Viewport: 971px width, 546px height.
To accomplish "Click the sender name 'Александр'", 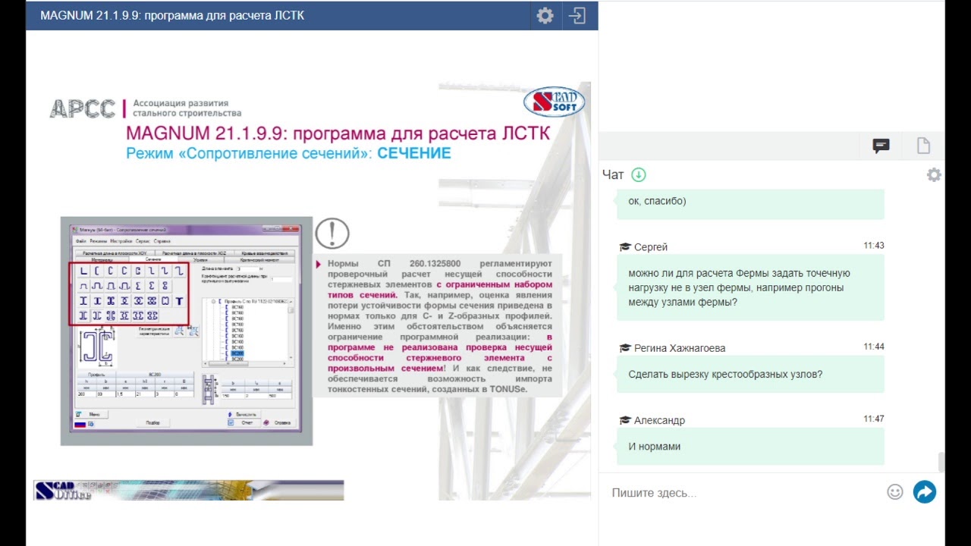I will coord(659,420).
